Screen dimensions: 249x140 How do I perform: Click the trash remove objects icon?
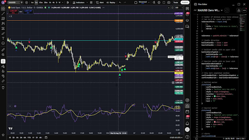(x=3, y=88)
